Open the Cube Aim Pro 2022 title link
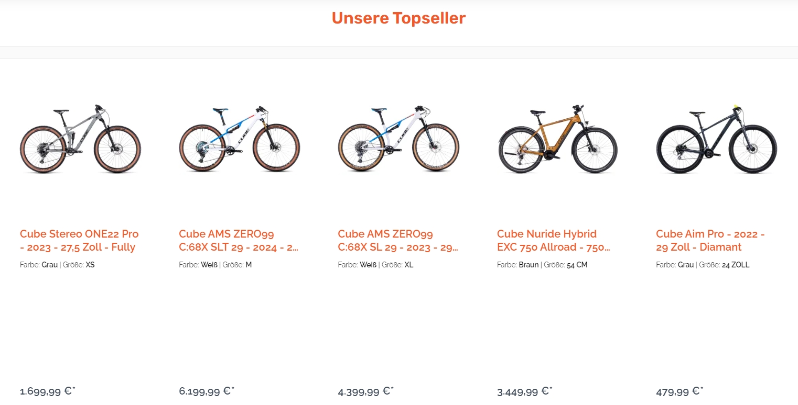 [x=710, y=240]
